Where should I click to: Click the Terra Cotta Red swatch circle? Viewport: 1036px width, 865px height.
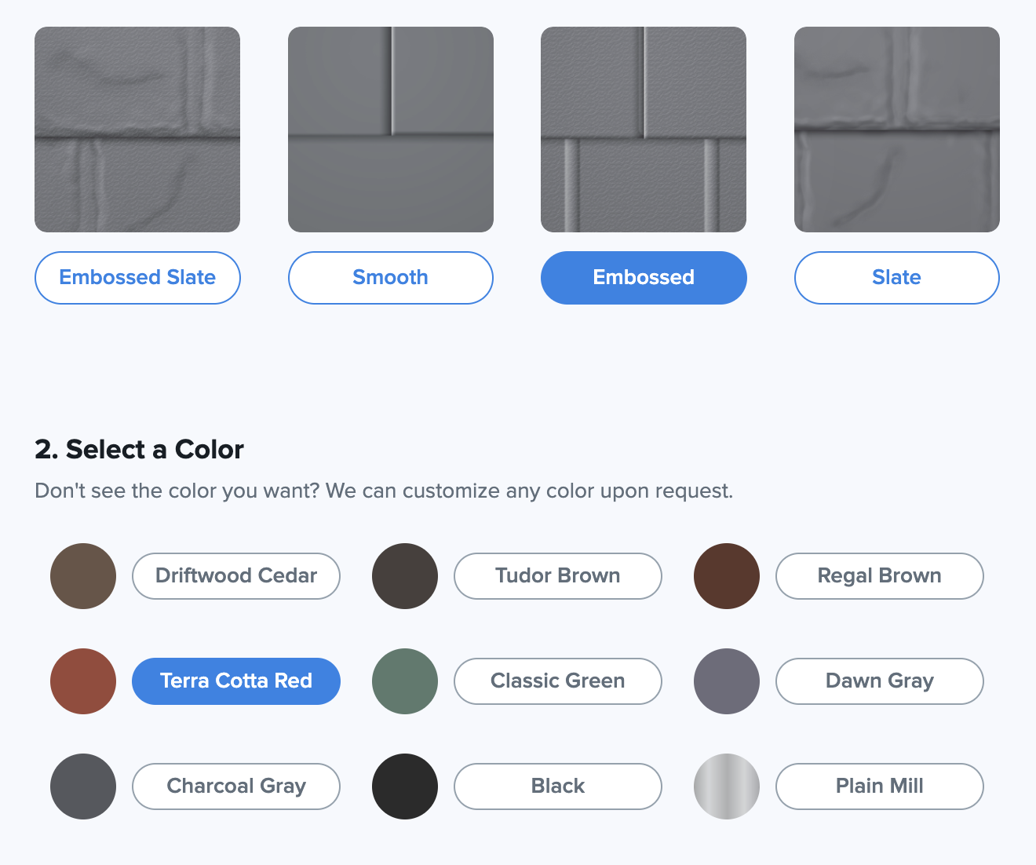83,681
